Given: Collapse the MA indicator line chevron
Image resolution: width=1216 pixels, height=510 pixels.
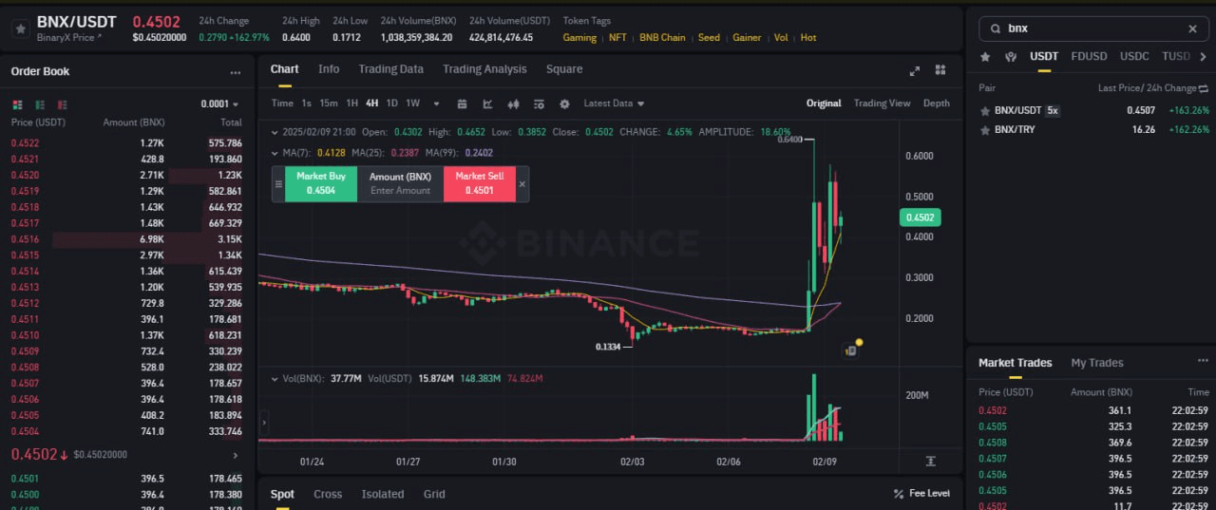Looking at the screenshot, I should coord(275,152).
